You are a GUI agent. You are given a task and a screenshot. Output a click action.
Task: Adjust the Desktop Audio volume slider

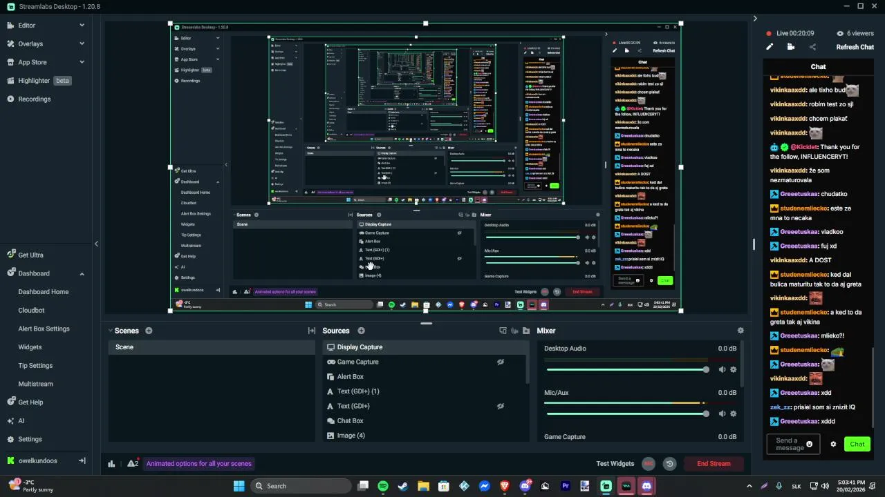tap(628, 369)
